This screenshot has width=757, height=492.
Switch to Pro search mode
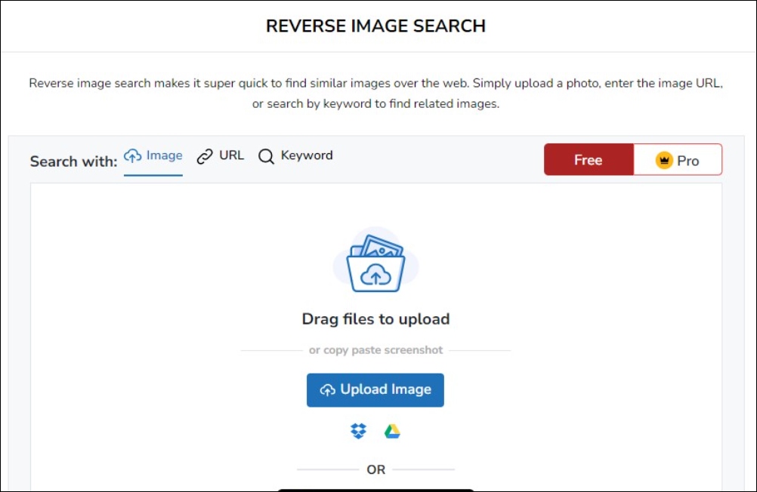coord(678,159)
